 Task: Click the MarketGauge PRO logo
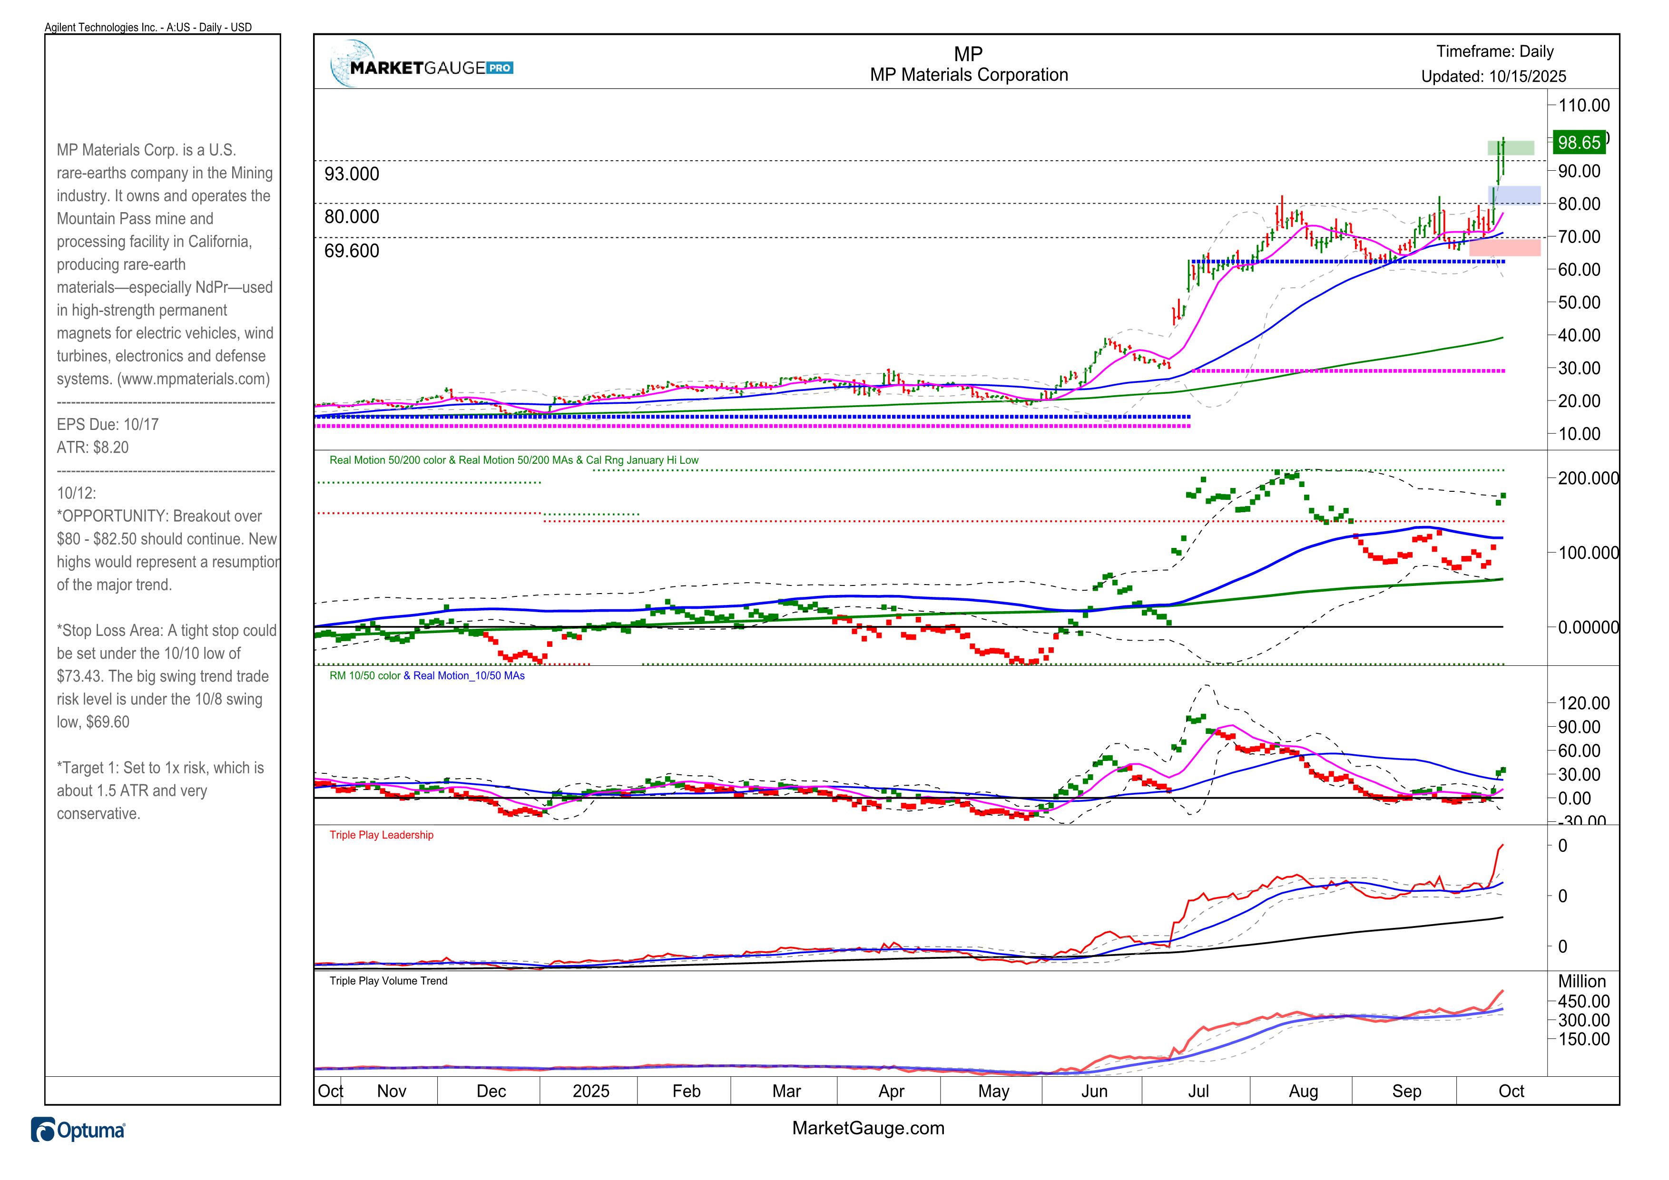[x=422, y=66]
